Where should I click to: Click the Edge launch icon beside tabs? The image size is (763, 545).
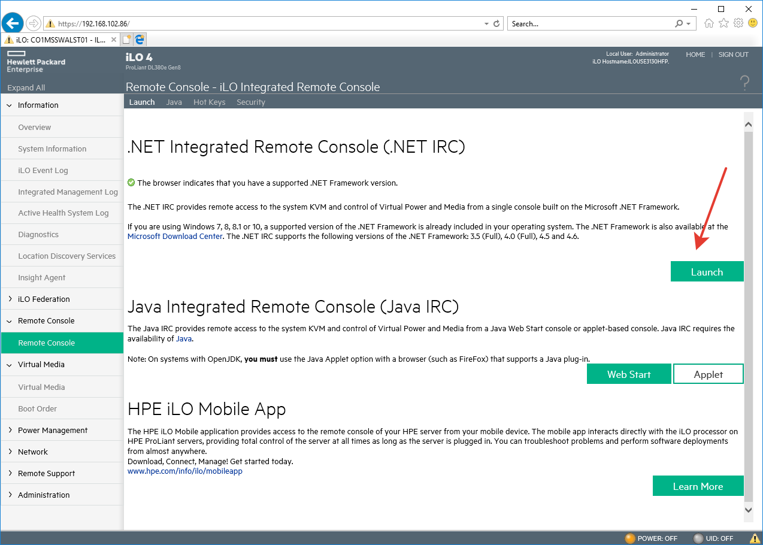coord(140,40)
